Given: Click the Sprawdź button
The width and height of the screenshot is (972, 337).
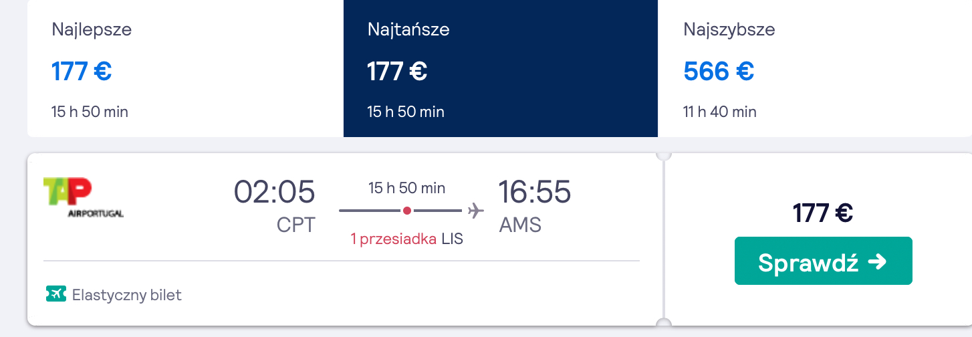Looking at the screenshot, I should click(824, 261).
